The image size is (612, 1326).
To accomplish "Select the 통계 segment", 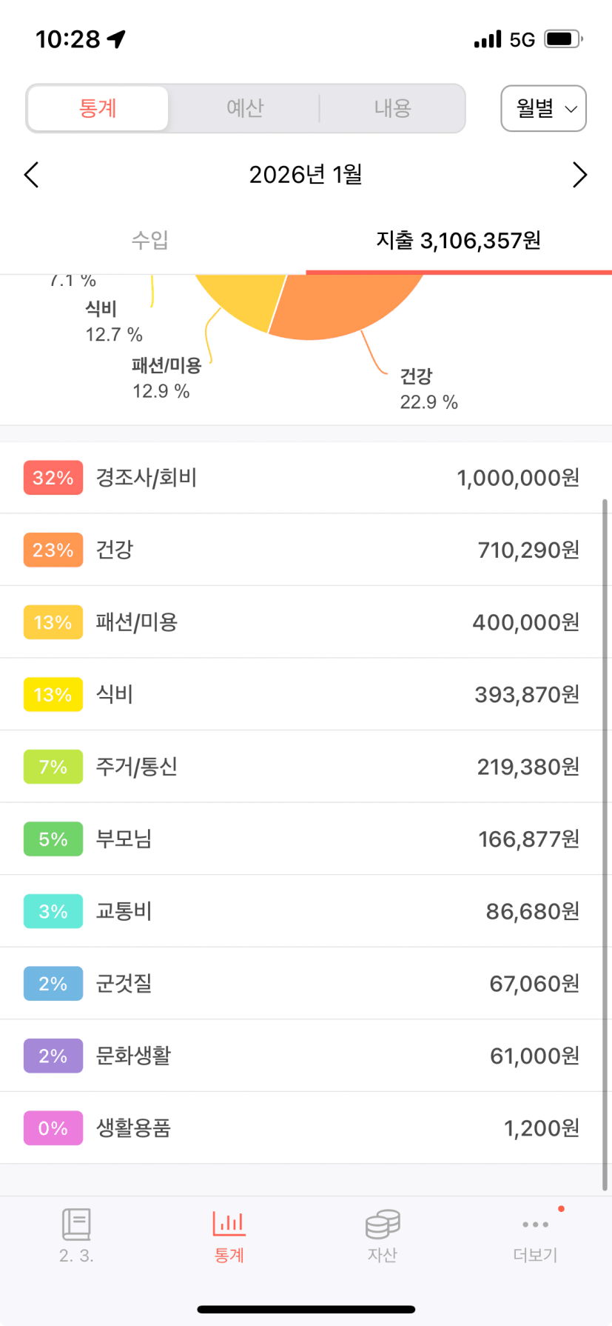I will click(x=98, y=109).
